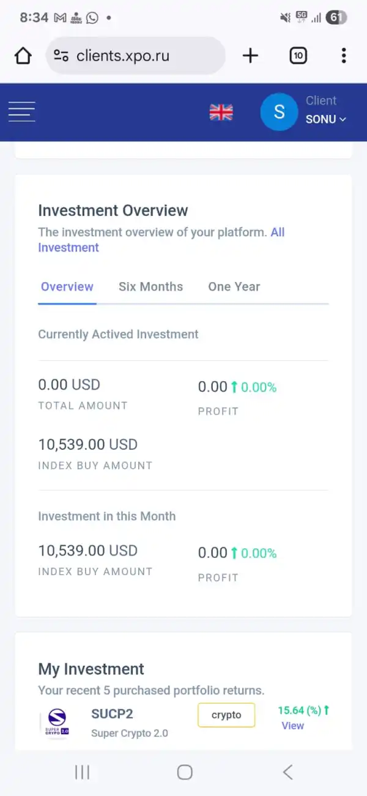Tap the Android home navigation button

[185, 772]
